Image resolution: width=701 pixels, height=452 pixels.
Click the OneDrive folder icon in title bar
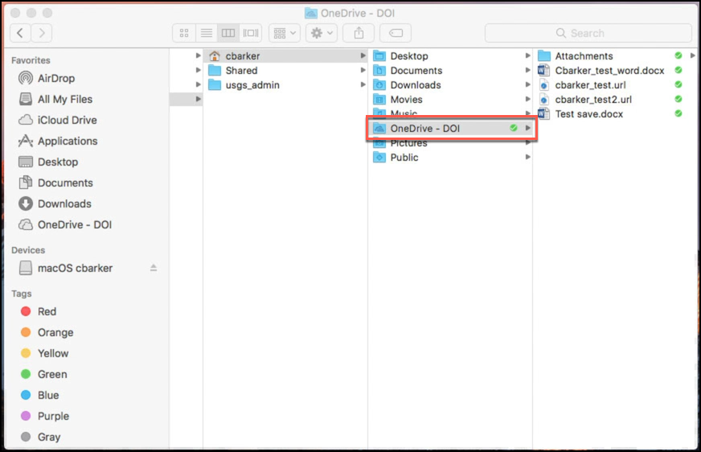tap(311, 13)
